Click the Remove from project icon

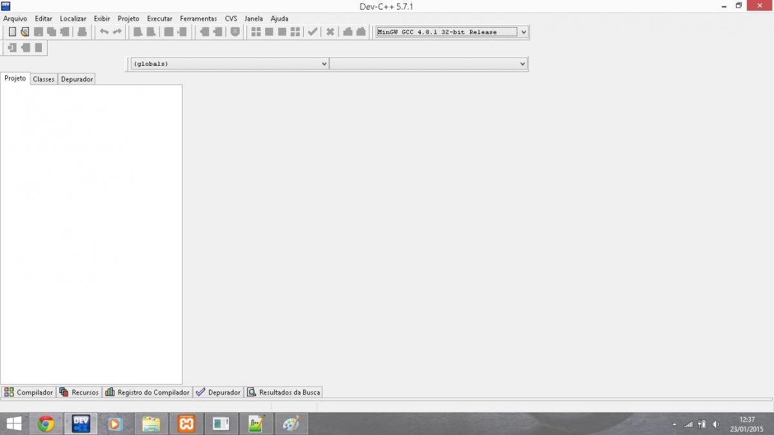[x=217, y=32]
